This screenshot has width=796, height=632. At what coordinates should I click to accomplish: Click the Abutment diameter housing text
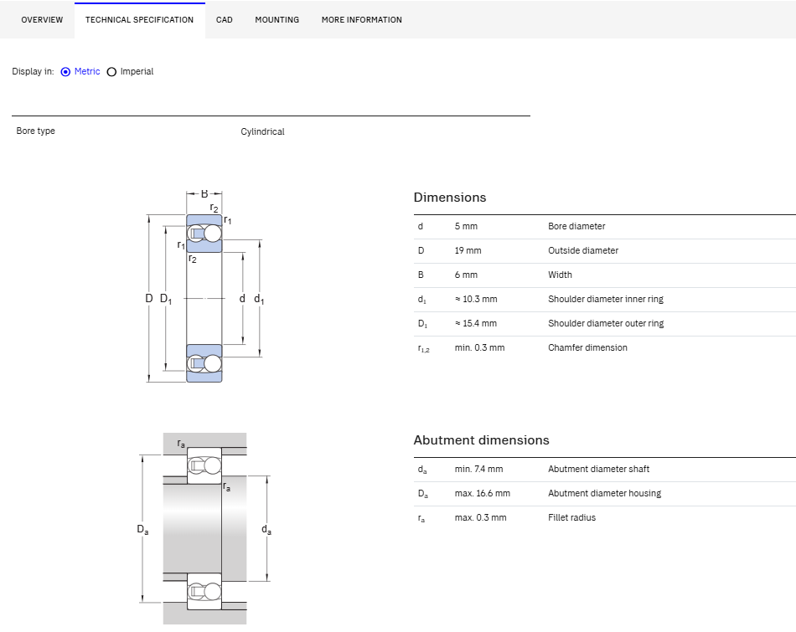(605, 494)
